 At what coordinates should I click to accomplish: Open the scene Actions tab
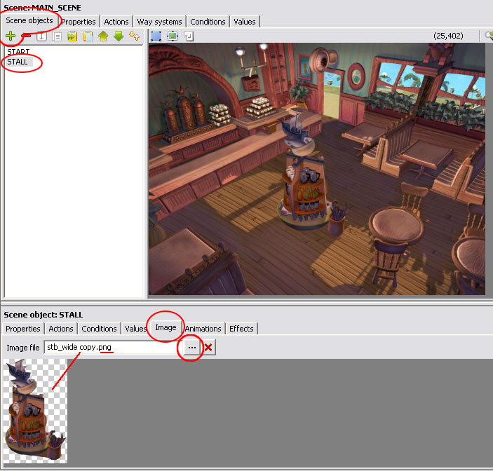click(116, 22)
